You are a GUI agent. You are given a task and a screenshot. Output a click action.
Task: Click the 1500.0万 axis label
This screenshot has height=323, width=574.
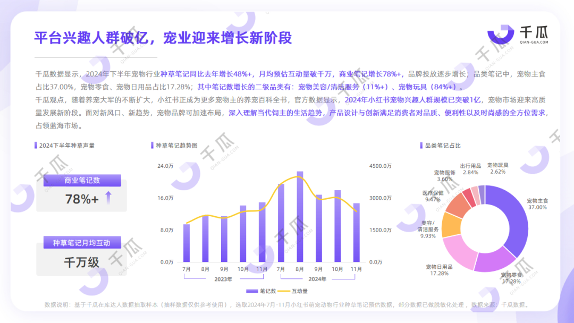tap(381, 229)
